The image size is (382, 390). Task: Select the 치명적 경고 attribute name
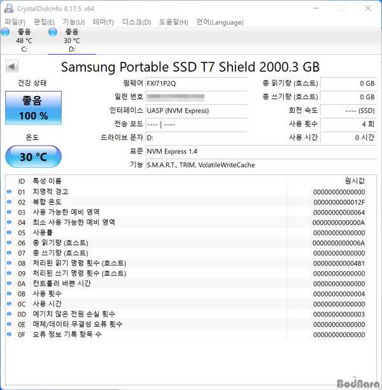point(50,192)
